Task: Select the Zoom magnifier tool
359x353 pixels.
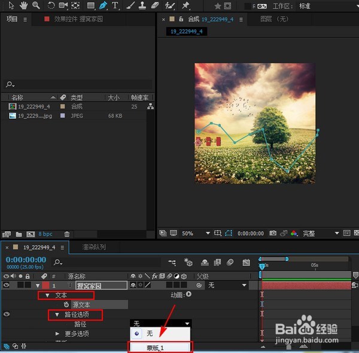Action: (36, 5)
